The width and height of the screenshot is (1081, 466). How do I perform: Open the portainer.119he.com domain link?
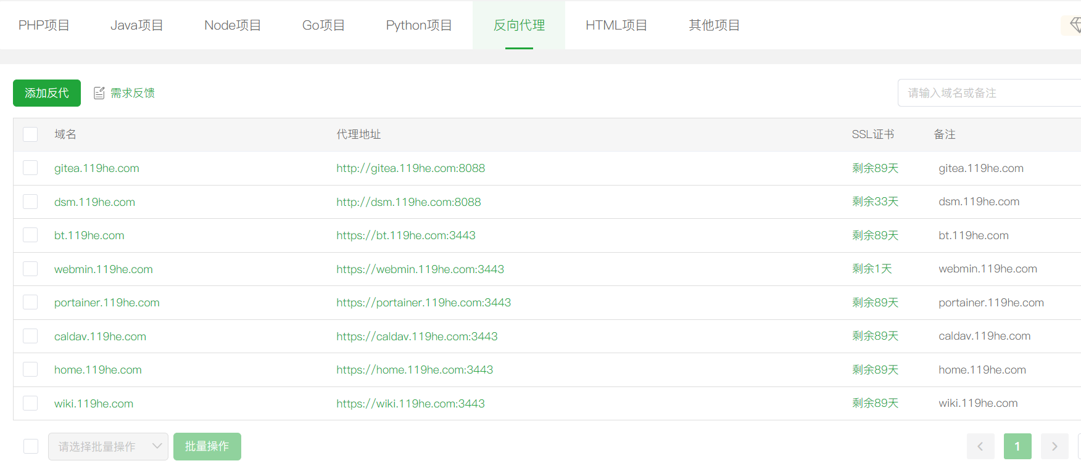click(x=107, y=303)
